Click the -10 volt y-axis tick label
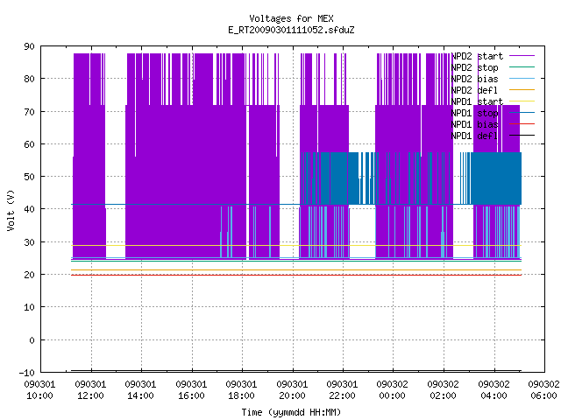This screenshot has width=561, height=420. coord(27,373)
